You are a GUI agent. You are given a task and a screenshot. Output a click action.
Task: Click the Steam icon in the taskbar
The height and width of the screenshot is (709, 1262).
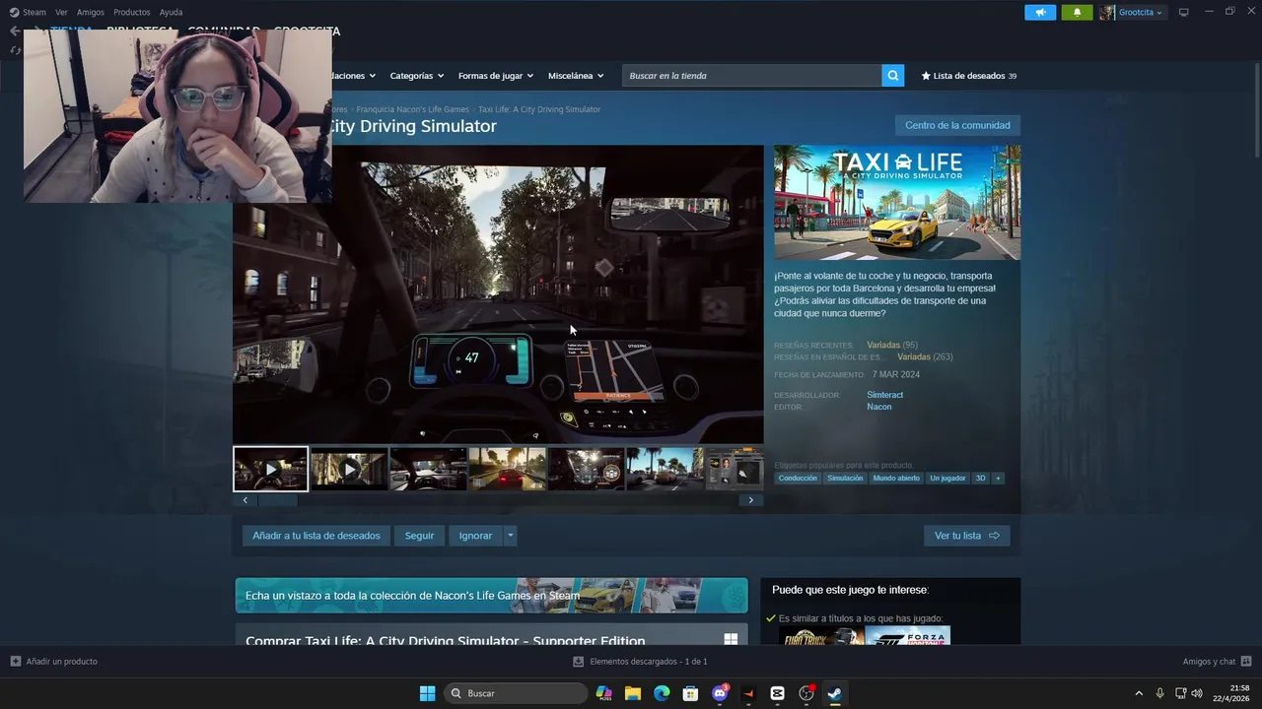click(835, 693)
